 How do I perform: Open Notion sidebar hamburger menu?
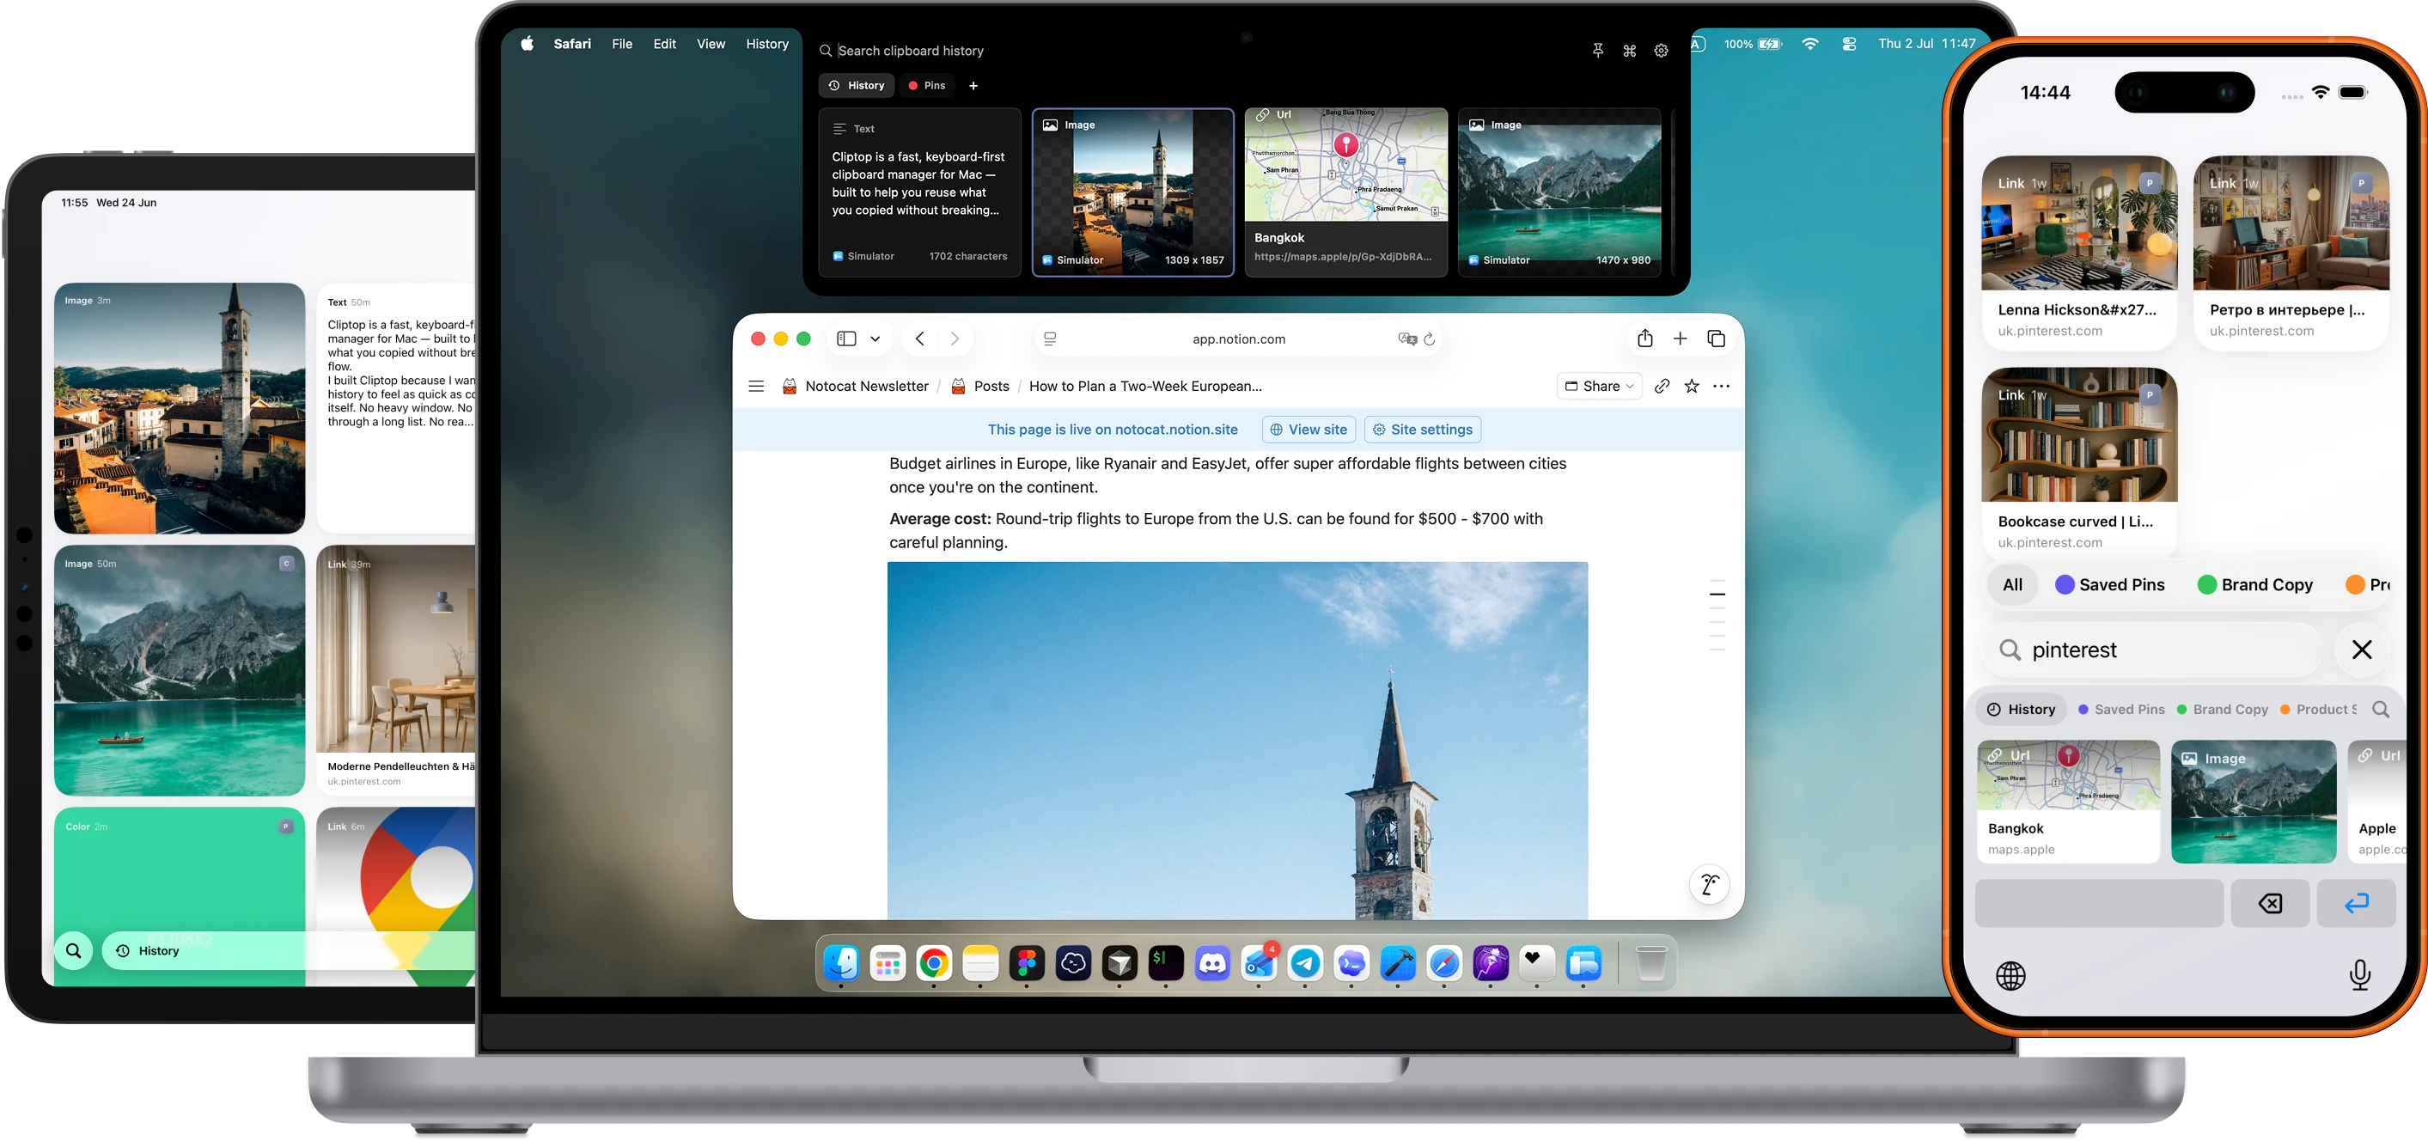click(x=756, y=387)
